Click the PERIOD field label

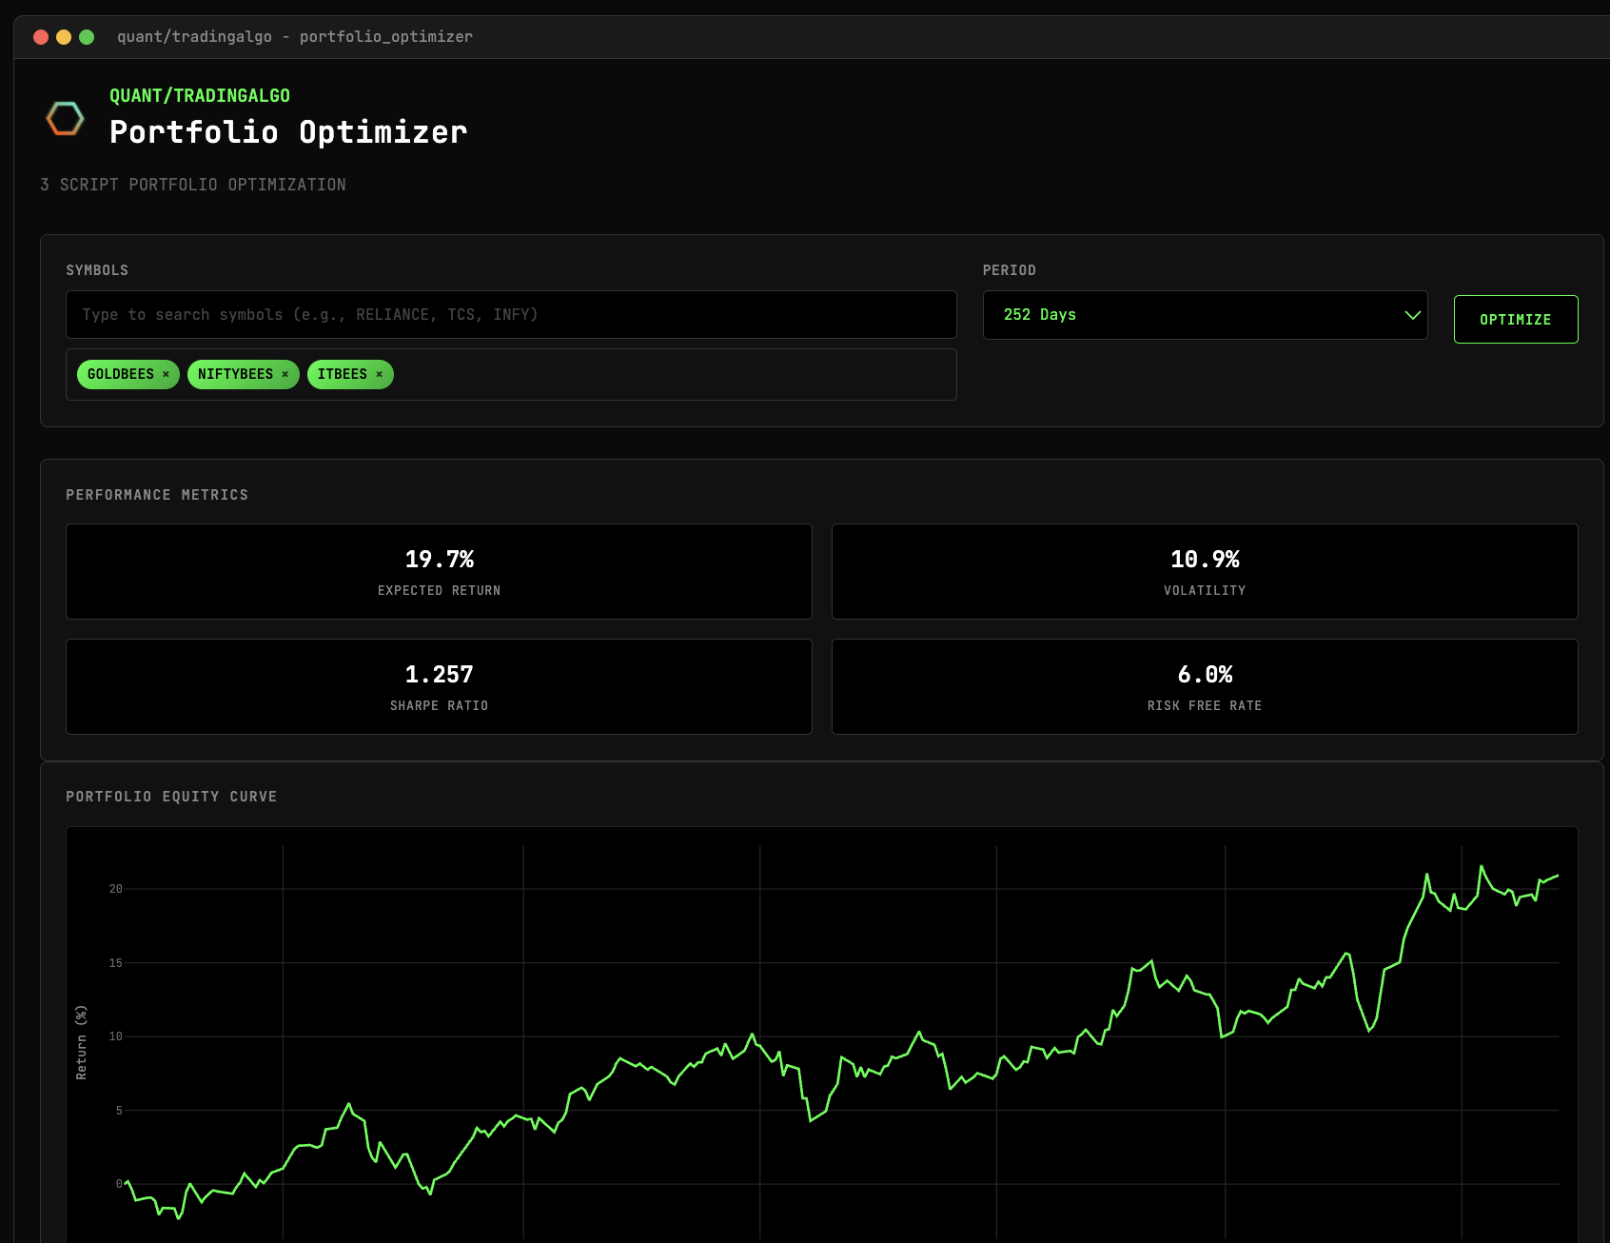(1010, 270)
